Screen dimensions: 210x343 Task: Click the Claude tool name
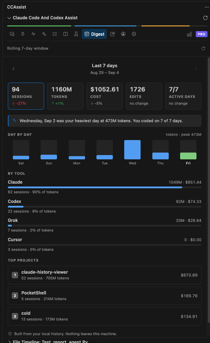[x=15, y=182]
